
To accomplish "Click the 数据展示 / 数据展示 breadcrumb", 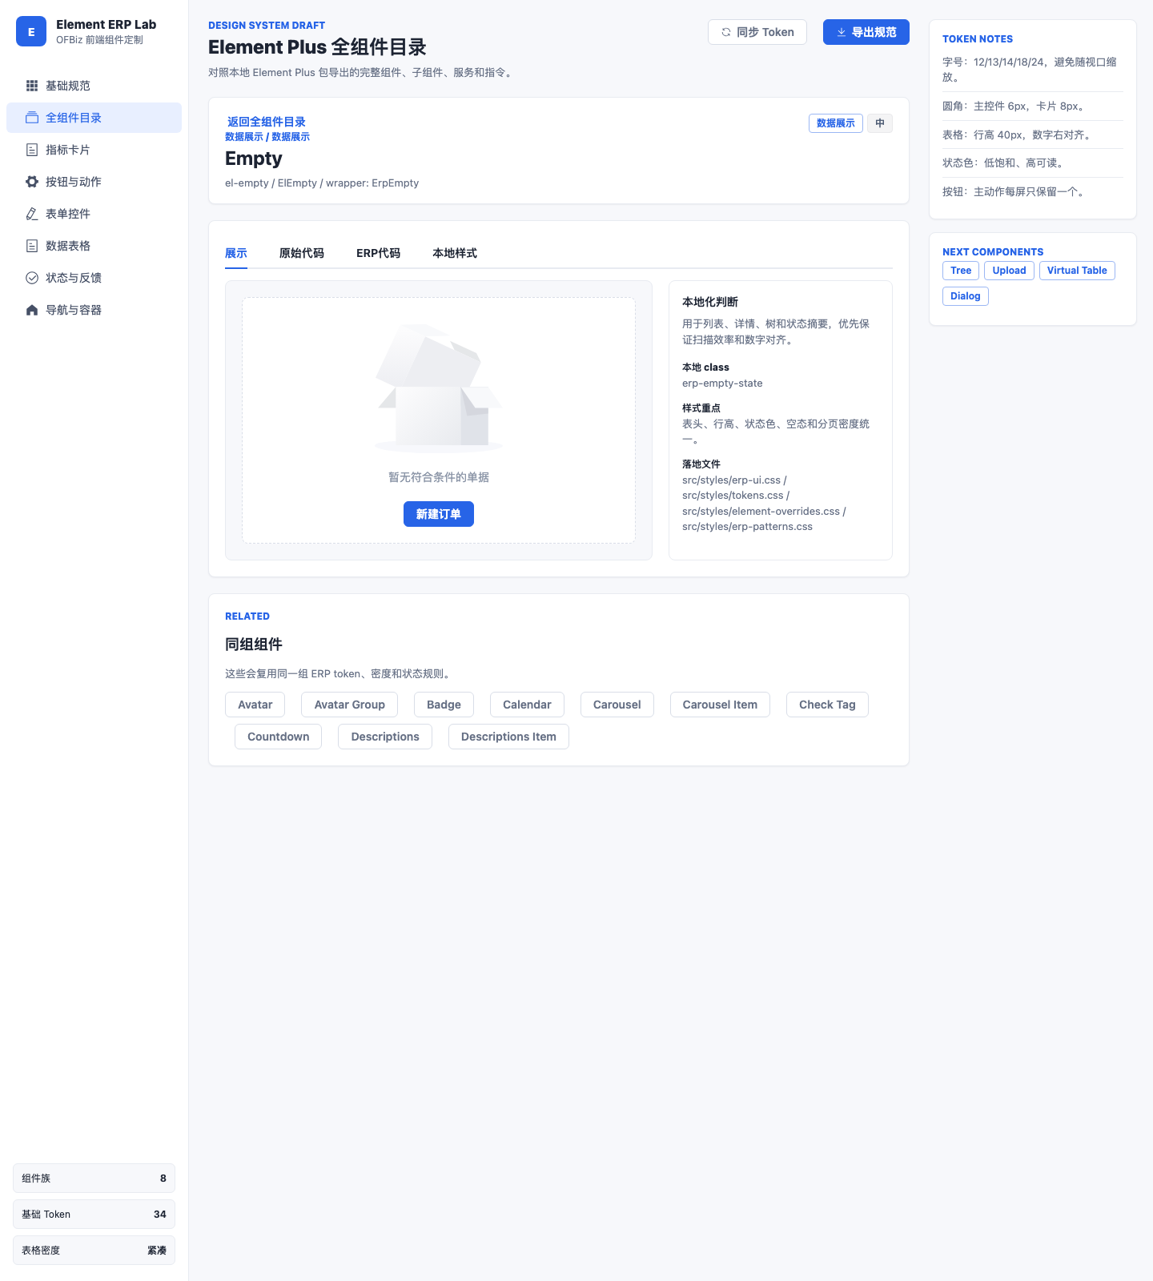I will tap(267, 137).
